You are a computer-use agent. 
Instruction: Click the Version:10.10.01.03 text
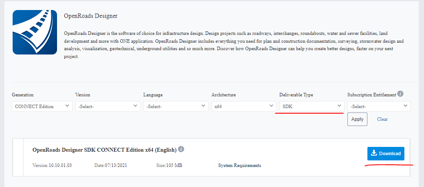52,165
